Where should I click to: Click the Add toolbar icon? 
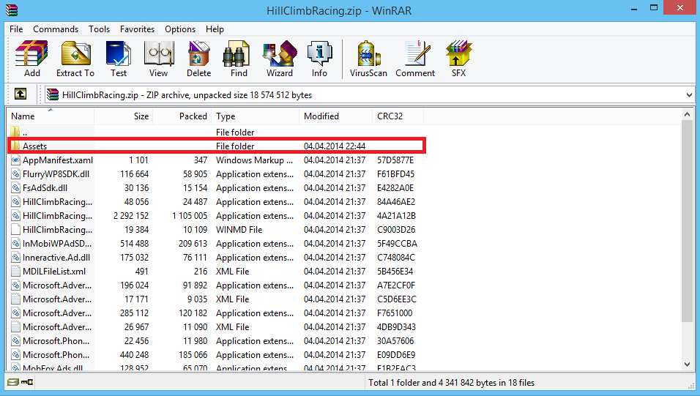pyautogui.click(x=31, y=59)
